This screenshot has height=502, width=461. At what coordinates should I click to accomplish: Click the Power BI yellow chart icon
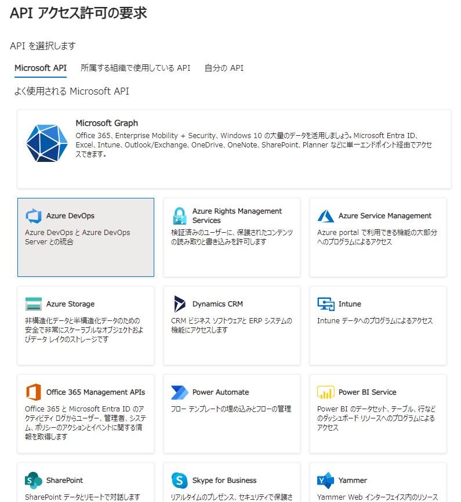point(326,392)
